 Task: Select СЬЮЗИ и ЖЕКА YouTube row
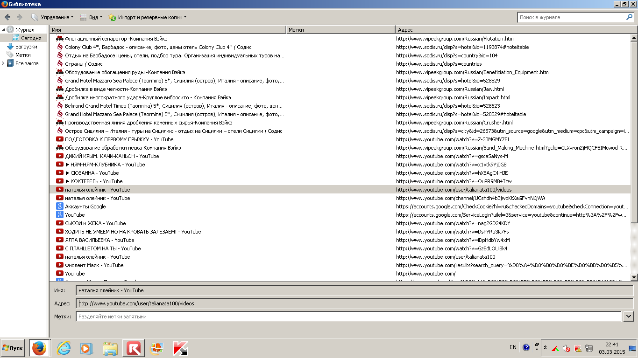click(340, 223)
